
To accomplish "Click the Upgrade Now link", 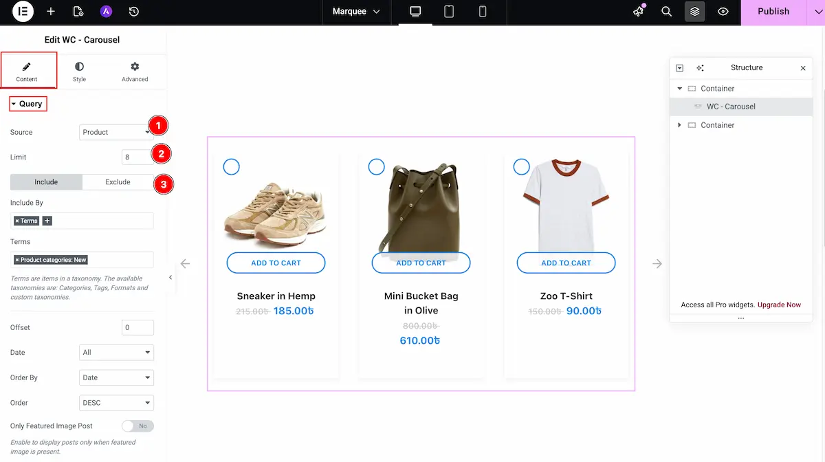I will tap(779, 305).
